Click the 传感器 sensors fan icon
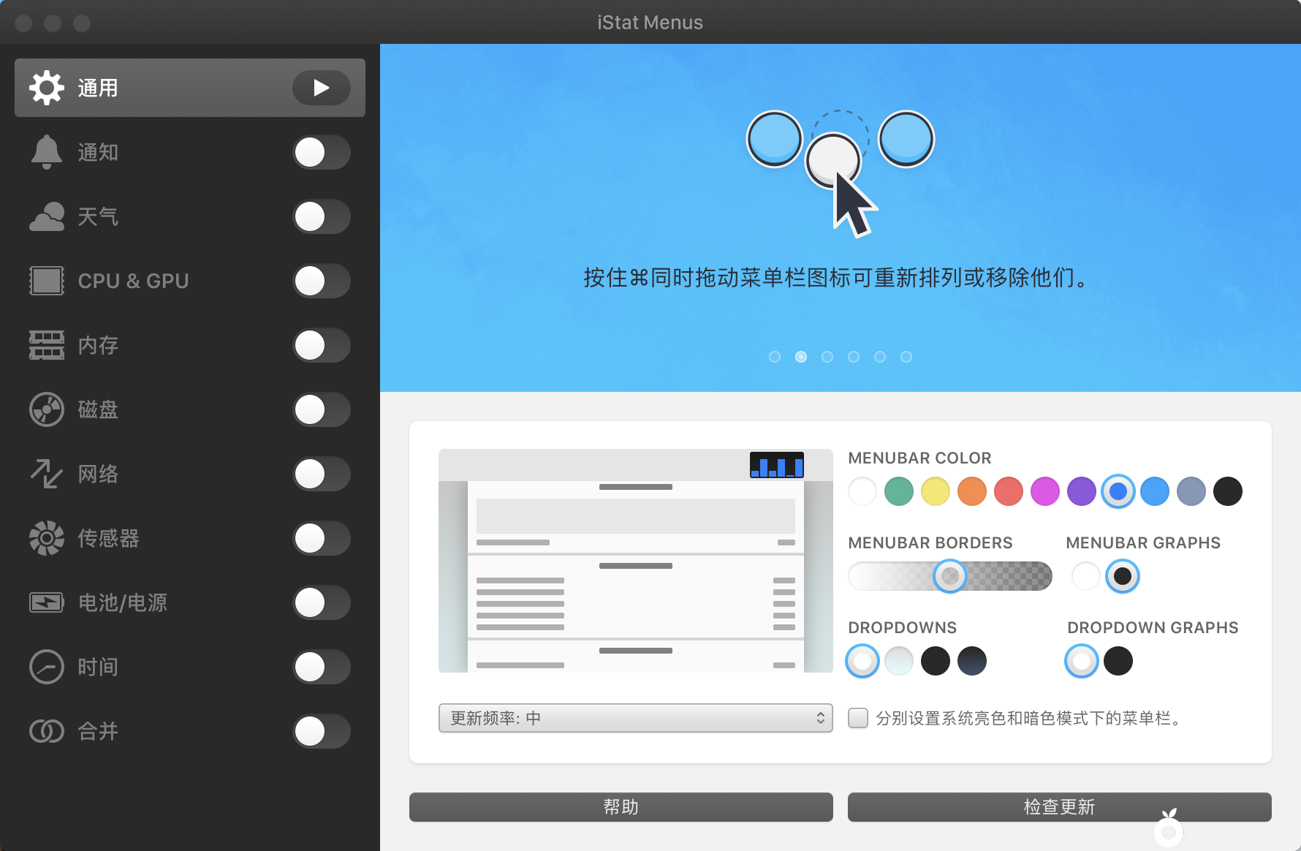This screenshot has width=1301, height=851. [x=46, y=538]
